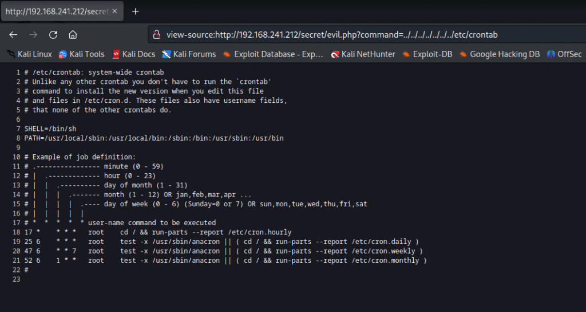This screenshot has height=312, width=586.
Task: Click source line number 18
Action: point(17,232)
